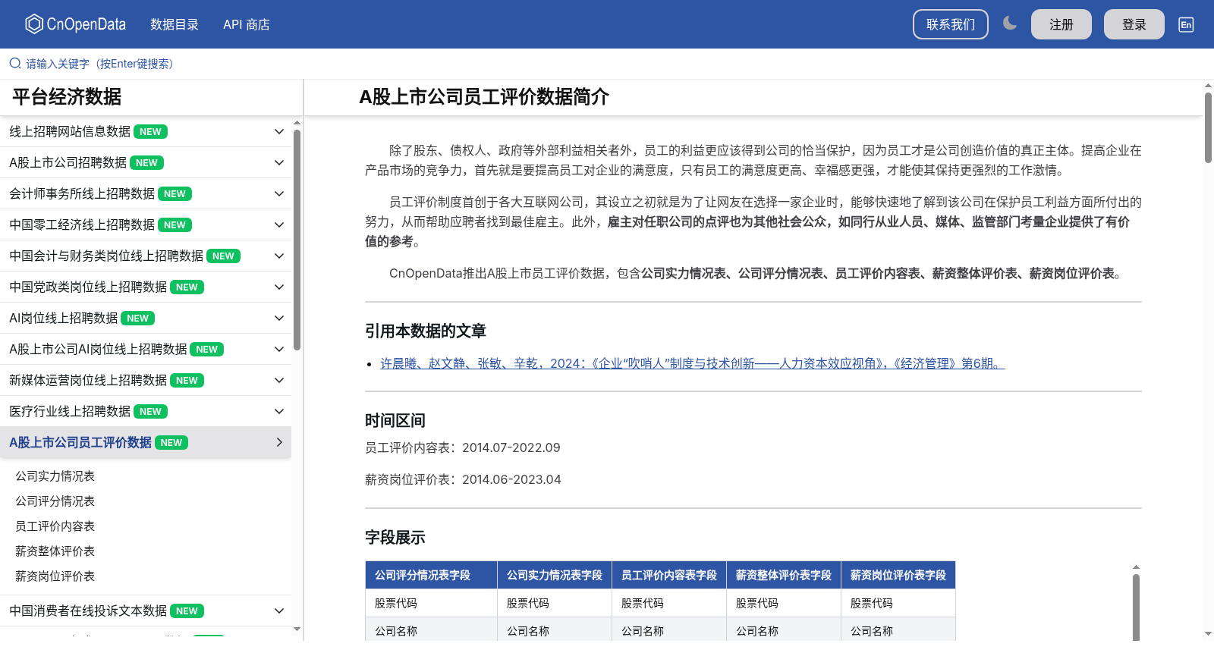Open 公司评分情况表 sub-item
This screenshot has width=1214, height=653.
[x=55, y=501]
